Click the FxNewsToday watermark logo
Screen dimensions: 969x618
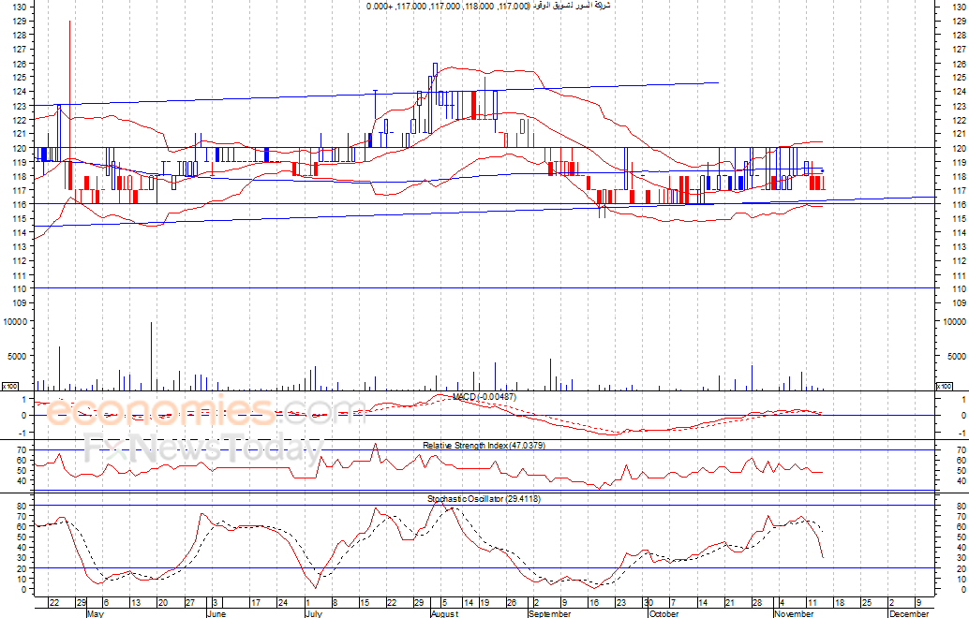pyautogui.click(x=202, y=449)
